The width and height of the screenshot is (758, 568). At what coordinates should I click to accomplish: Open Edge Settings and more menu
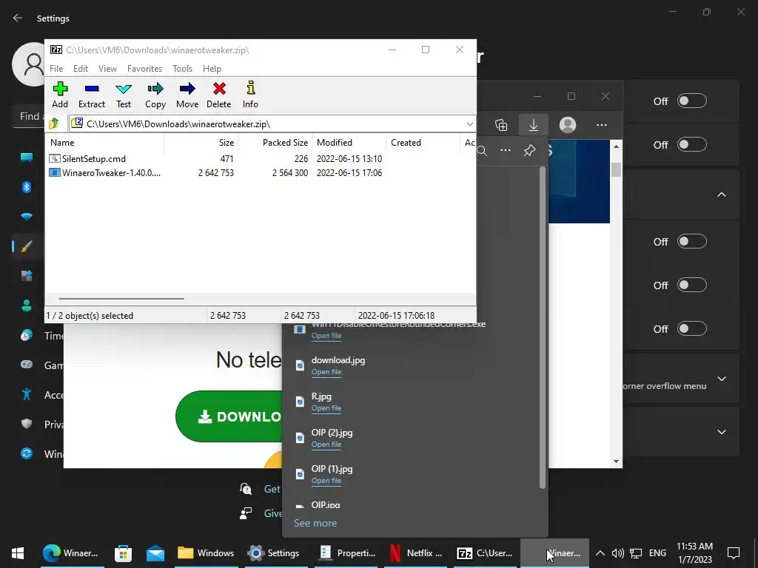[x=601, y=125]
